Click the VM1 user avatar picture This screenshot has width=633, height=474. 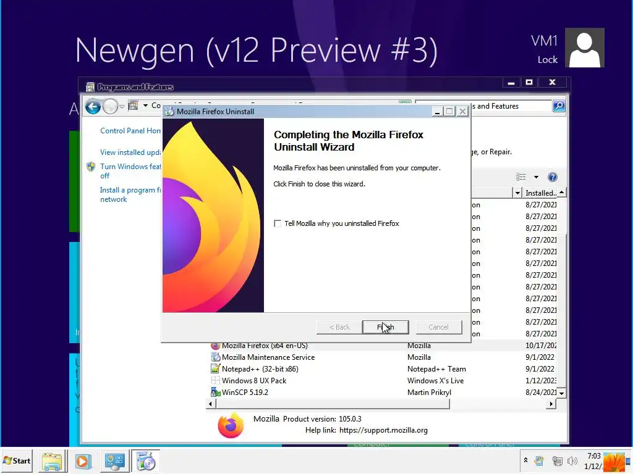pyautogui.click(x=585, y=48)
